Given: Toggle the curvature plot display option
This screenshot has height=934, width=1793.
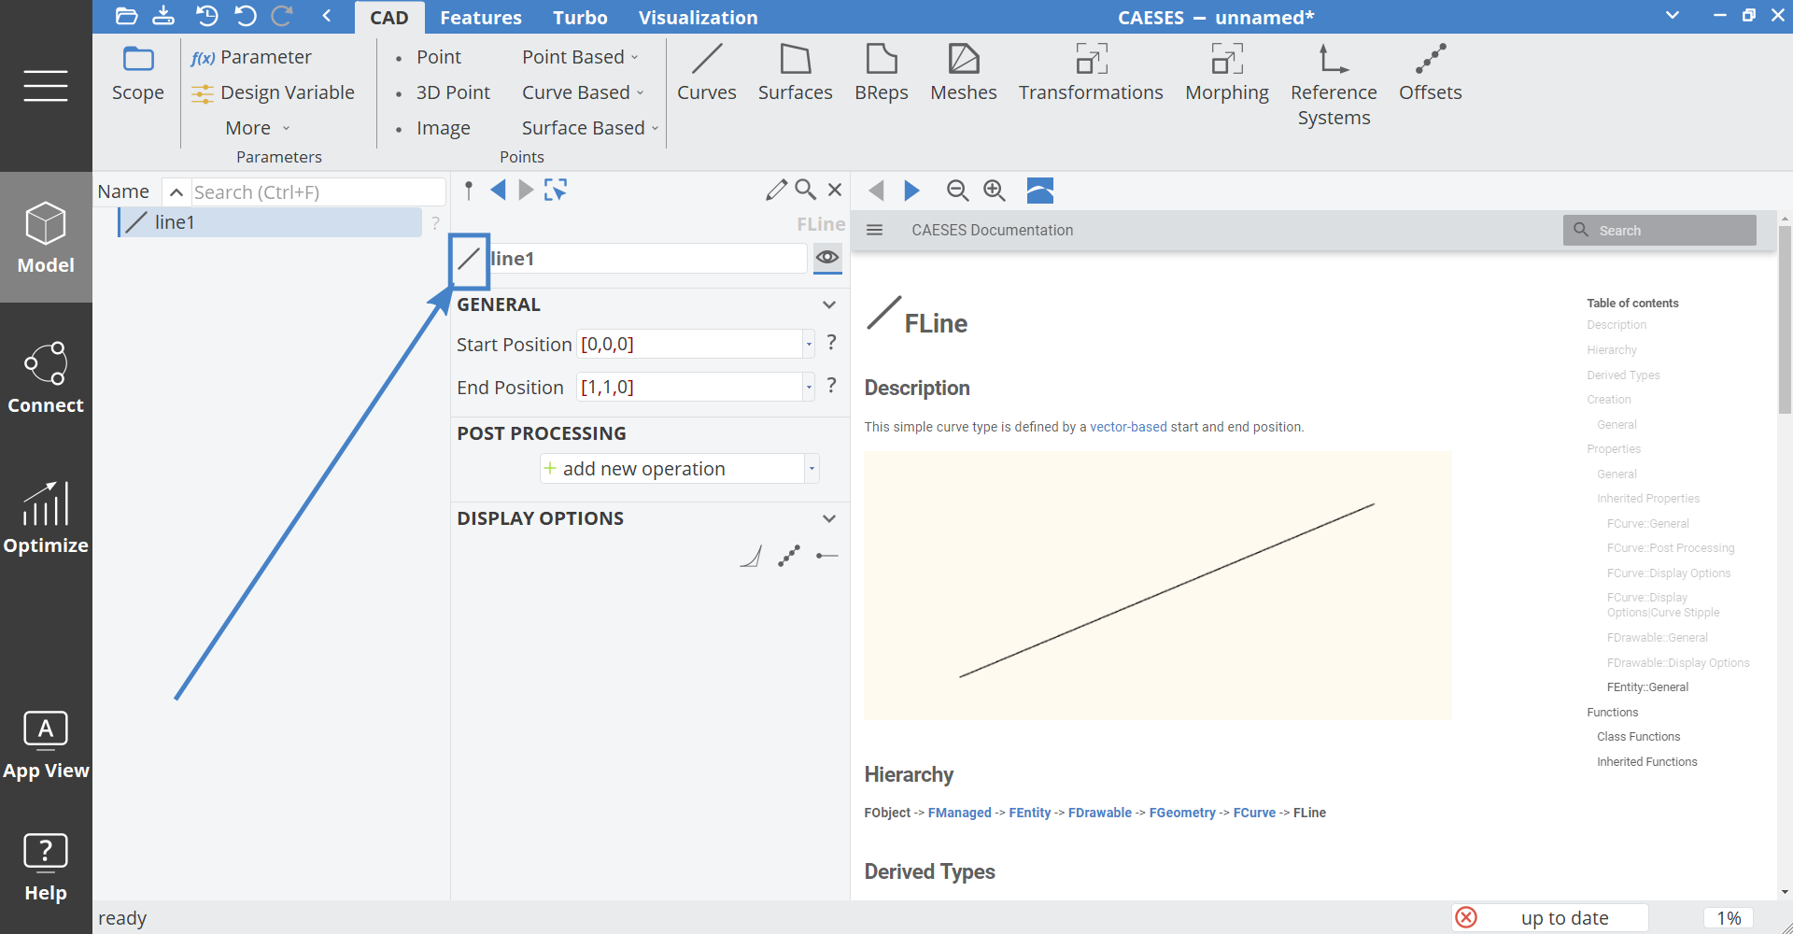Looking at the screenshot, I should click(751, 557).
